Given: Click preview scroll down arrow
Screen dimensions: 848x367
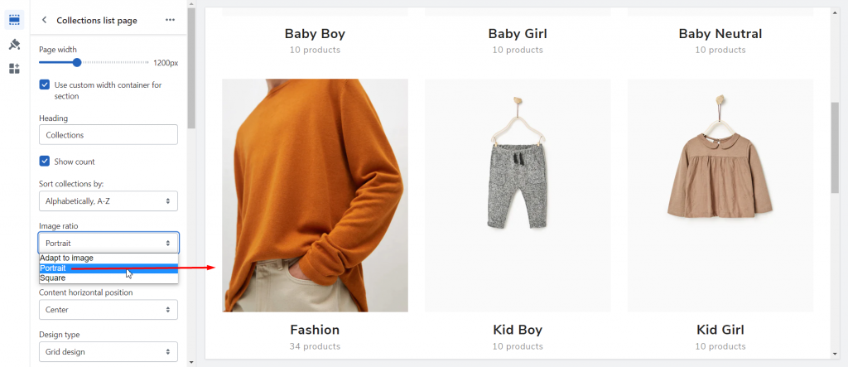Looking at the screenshot, I should coord(835,354).
